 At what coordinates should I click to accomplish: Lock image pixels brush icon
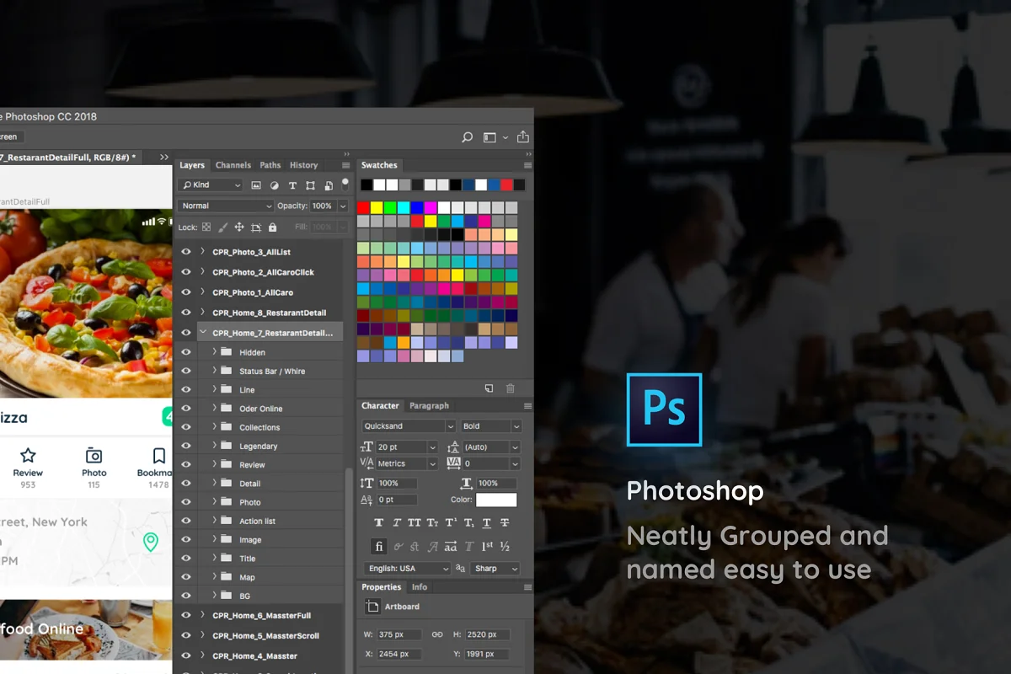222,227
